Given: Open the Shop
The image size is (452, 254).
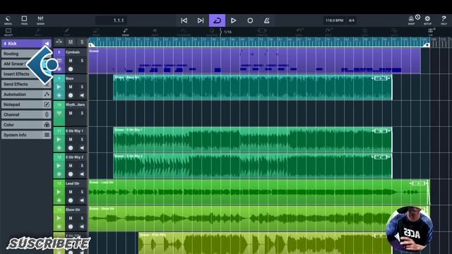Looking at the screenshot, I should click(411, 20).
